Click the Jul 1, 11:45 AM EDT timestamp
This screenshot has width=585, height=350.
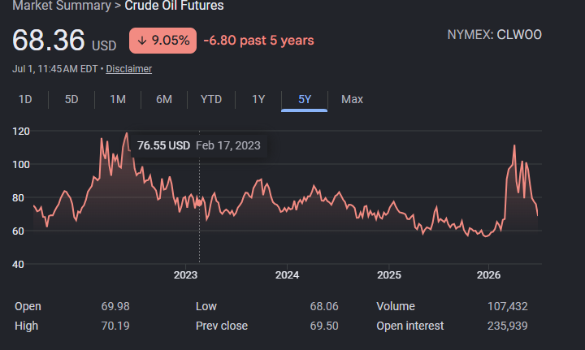[55, 69]
